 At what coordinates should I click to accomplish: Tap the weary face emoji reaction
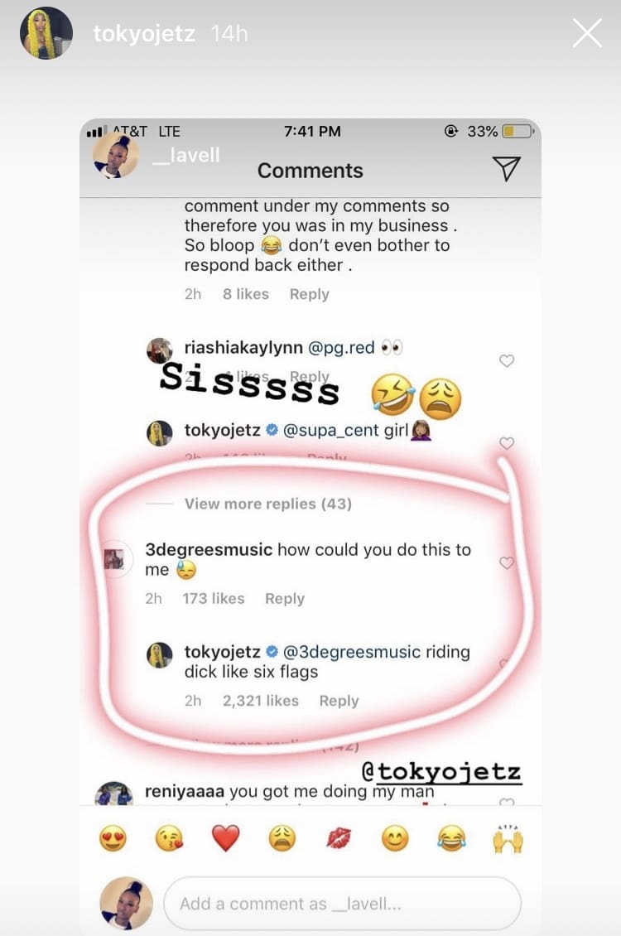282,839
